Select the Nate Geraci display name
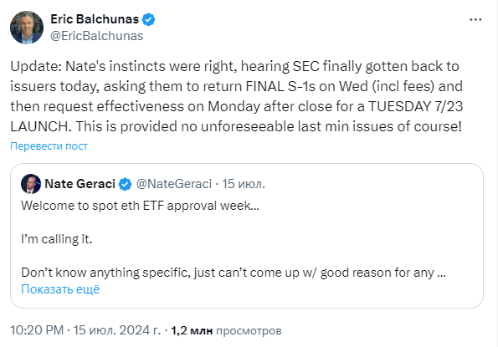The height and width of the screenshot is (347, 498). [80, 184]
